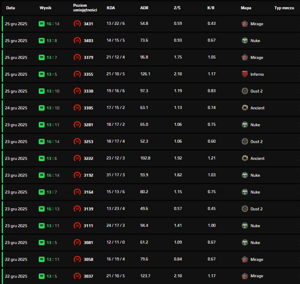This screenshot has height=284, width=300.
Task: Click the Poziom umiejętności column header
Action: pyautogui.click(x=85, y=8)
